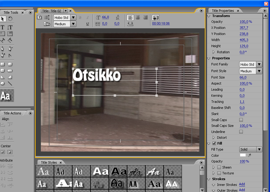Open the Templates button
This screenshot has width=270, height=192.
point(47,24)
